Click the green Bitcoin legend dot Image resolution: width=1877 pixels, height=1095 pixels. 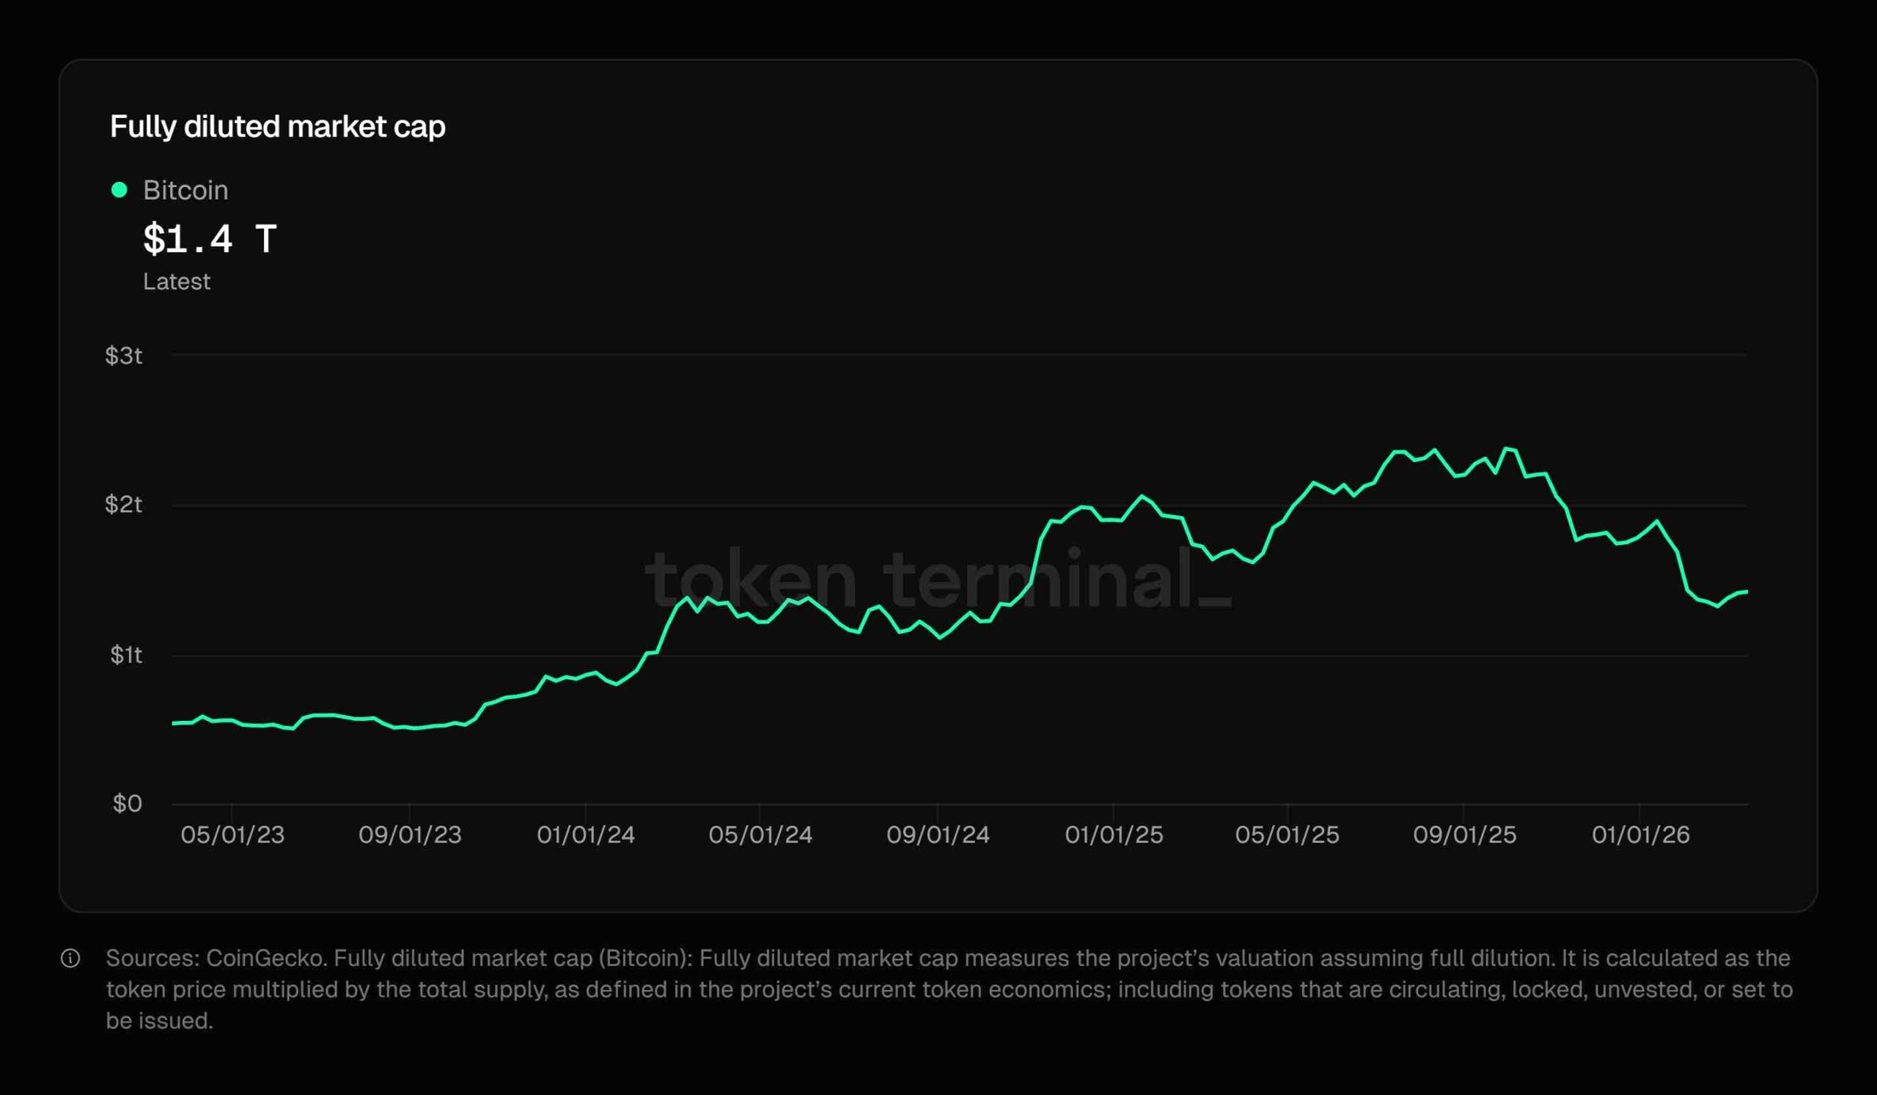pyautogui.click(x=120, y=190)
